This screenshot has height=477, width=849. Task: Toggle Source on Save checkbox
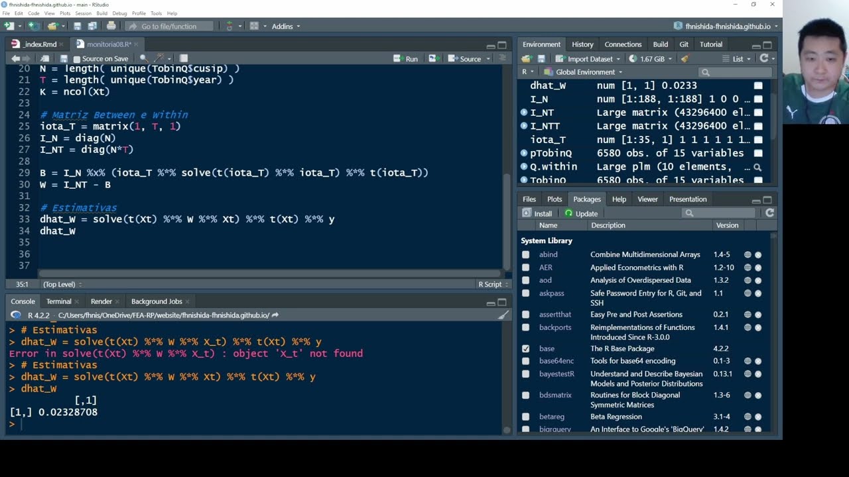[76, 58]
